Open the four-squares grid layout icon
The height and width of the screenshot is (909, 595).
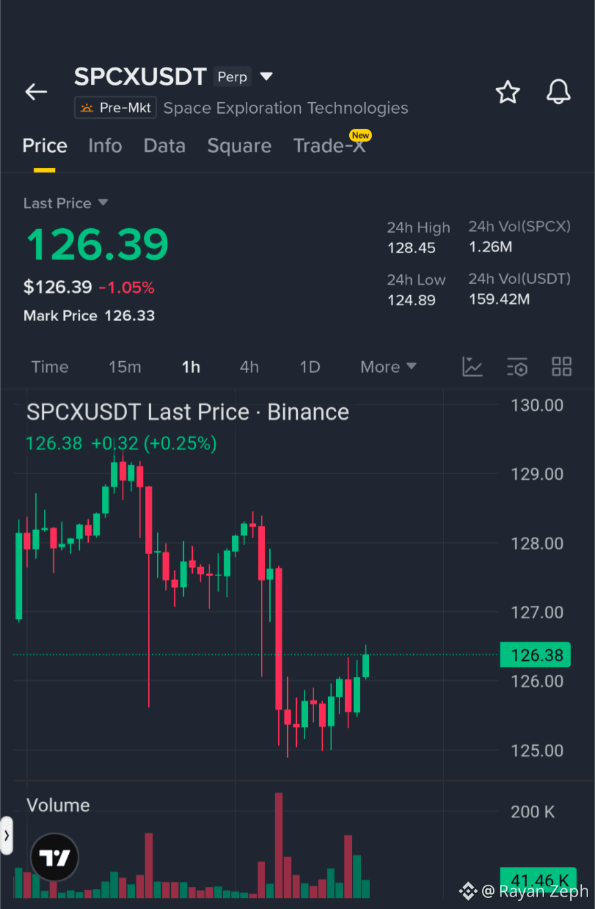point(562,367)
